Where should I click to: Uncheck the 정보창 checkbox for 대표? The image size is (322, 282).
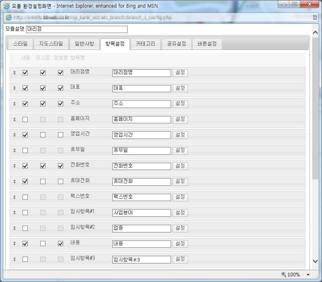[x=61, y=88]
